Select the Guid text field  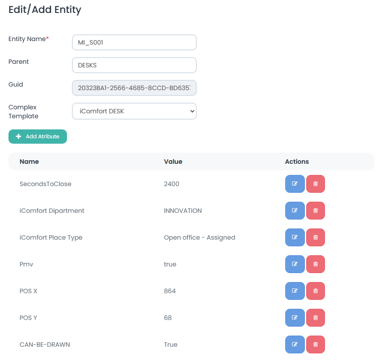[134, 88]
